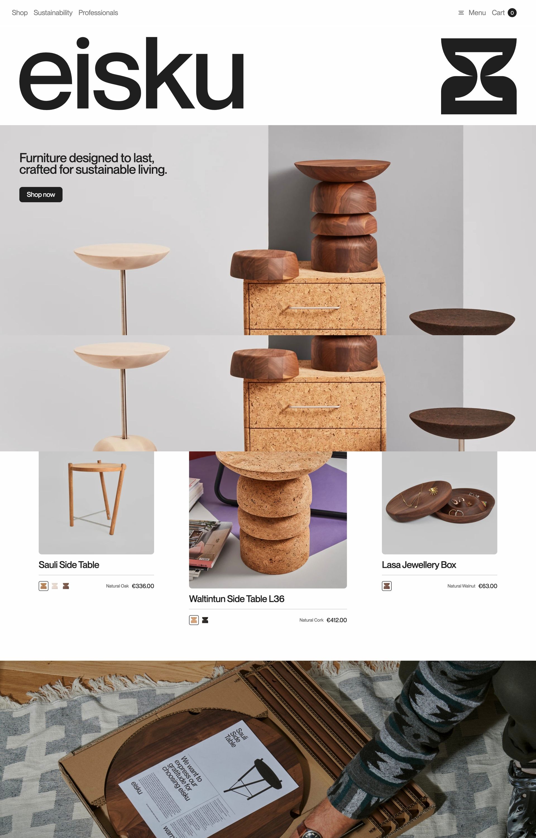Select Natural Walnut swatch on Lasa box
The image size is (536, 838).
coord(387,586)
